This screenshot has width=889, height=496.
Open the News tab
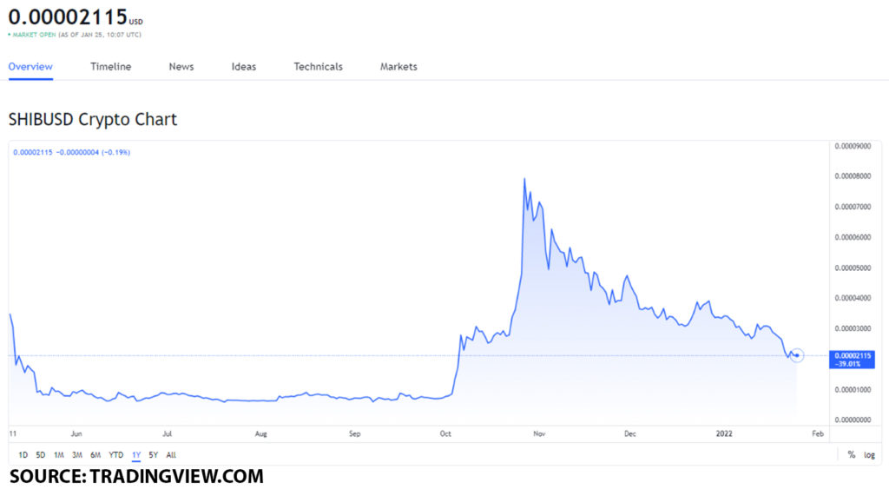coord(181,66)
